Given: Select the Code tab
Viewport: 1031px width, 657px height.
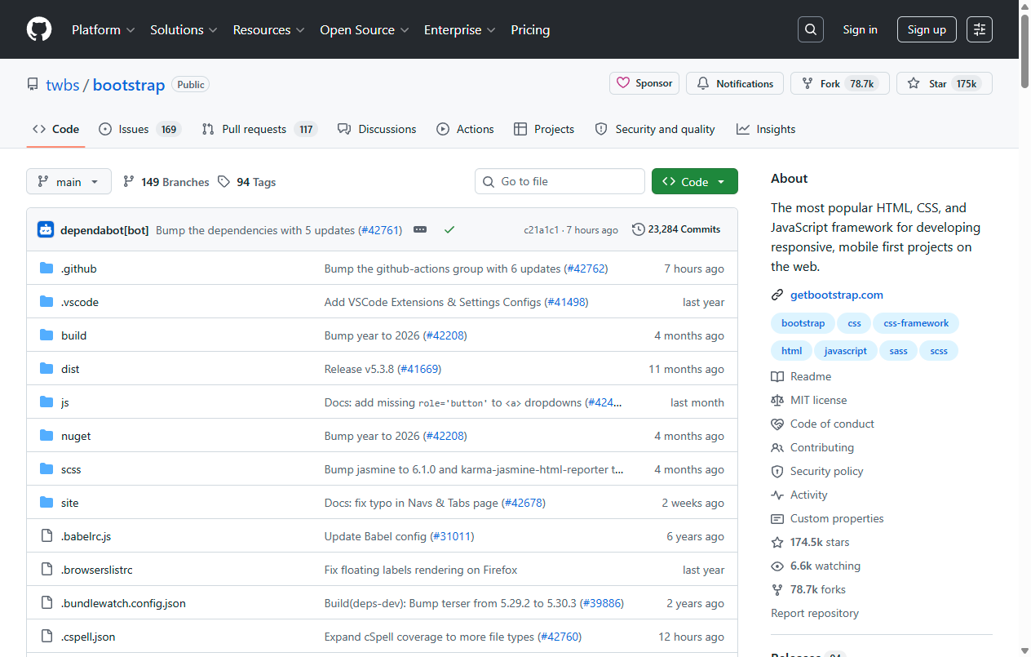Looking at the screenshot, I should (x=55, y=129).
